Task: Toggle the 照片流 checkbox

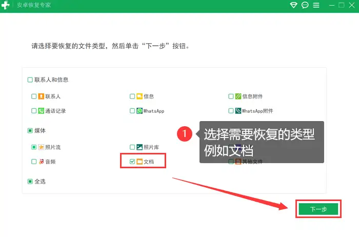Action: click(x=34, y=147)
